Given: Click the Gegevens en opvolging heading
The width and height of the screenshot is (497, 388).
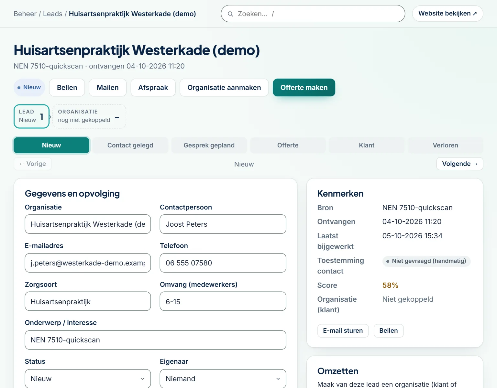Looking at the screenshot, I should click(x=72, y=194).
